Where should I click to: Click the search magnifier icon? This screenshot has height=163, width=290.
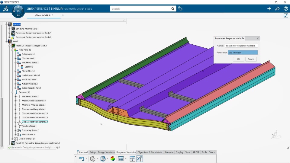point(173,9)
